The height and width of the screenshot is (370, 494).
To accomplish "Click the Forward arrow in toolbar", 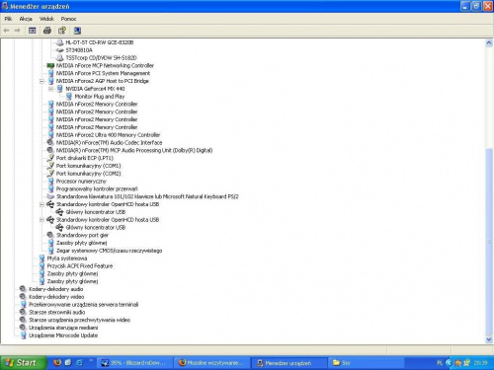I will [x=17, y=31].
